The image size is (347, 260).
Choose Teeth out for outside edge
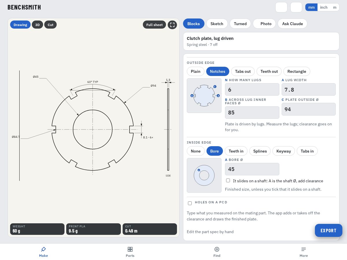[269, 71]
